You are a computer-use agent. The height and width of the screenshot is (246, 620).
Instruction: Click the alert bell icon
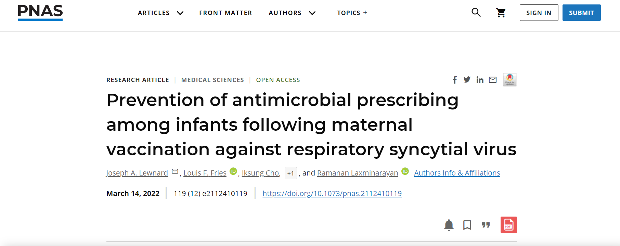click(x=449, y=225)
